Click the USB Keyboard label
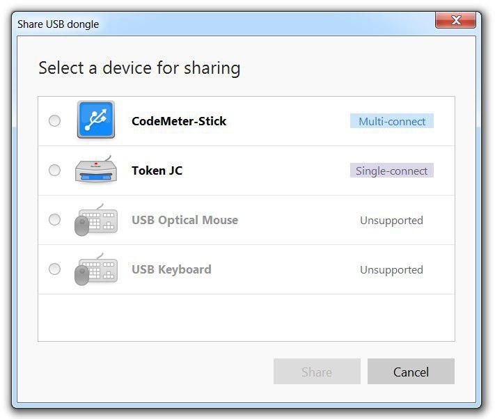 pyautogui.click(x=171, y=269)
